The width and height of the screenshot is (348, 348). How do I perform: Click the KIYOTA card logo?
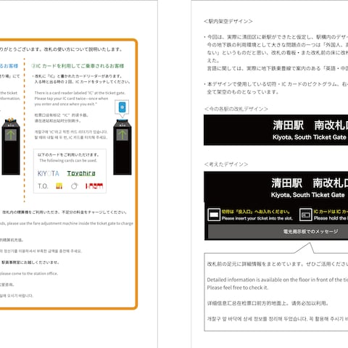point(49,173)
